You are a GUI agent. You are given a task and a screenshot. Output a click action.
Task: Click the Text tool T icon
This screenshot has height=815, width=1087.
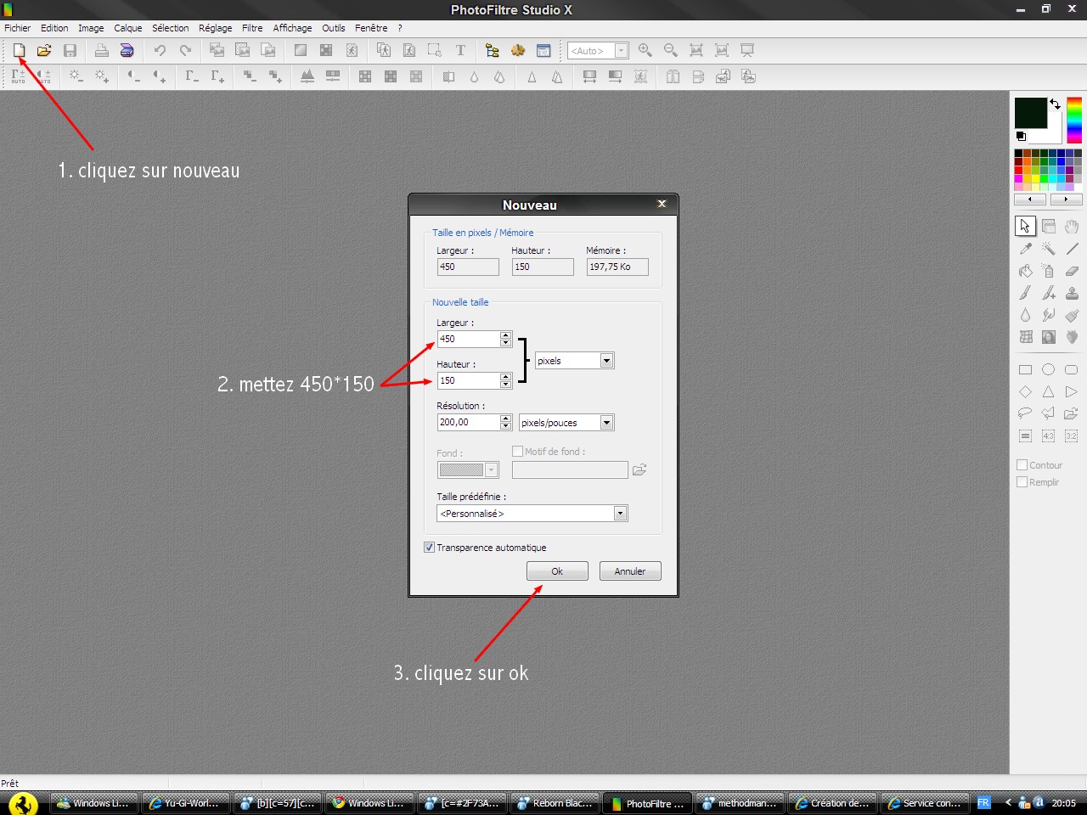[460, 50]
